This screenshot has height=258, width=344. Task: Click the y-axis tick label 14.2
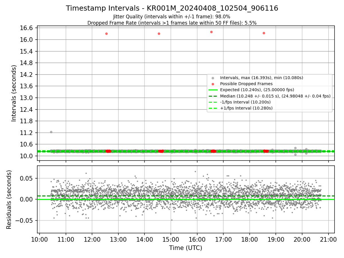point(27,75)
